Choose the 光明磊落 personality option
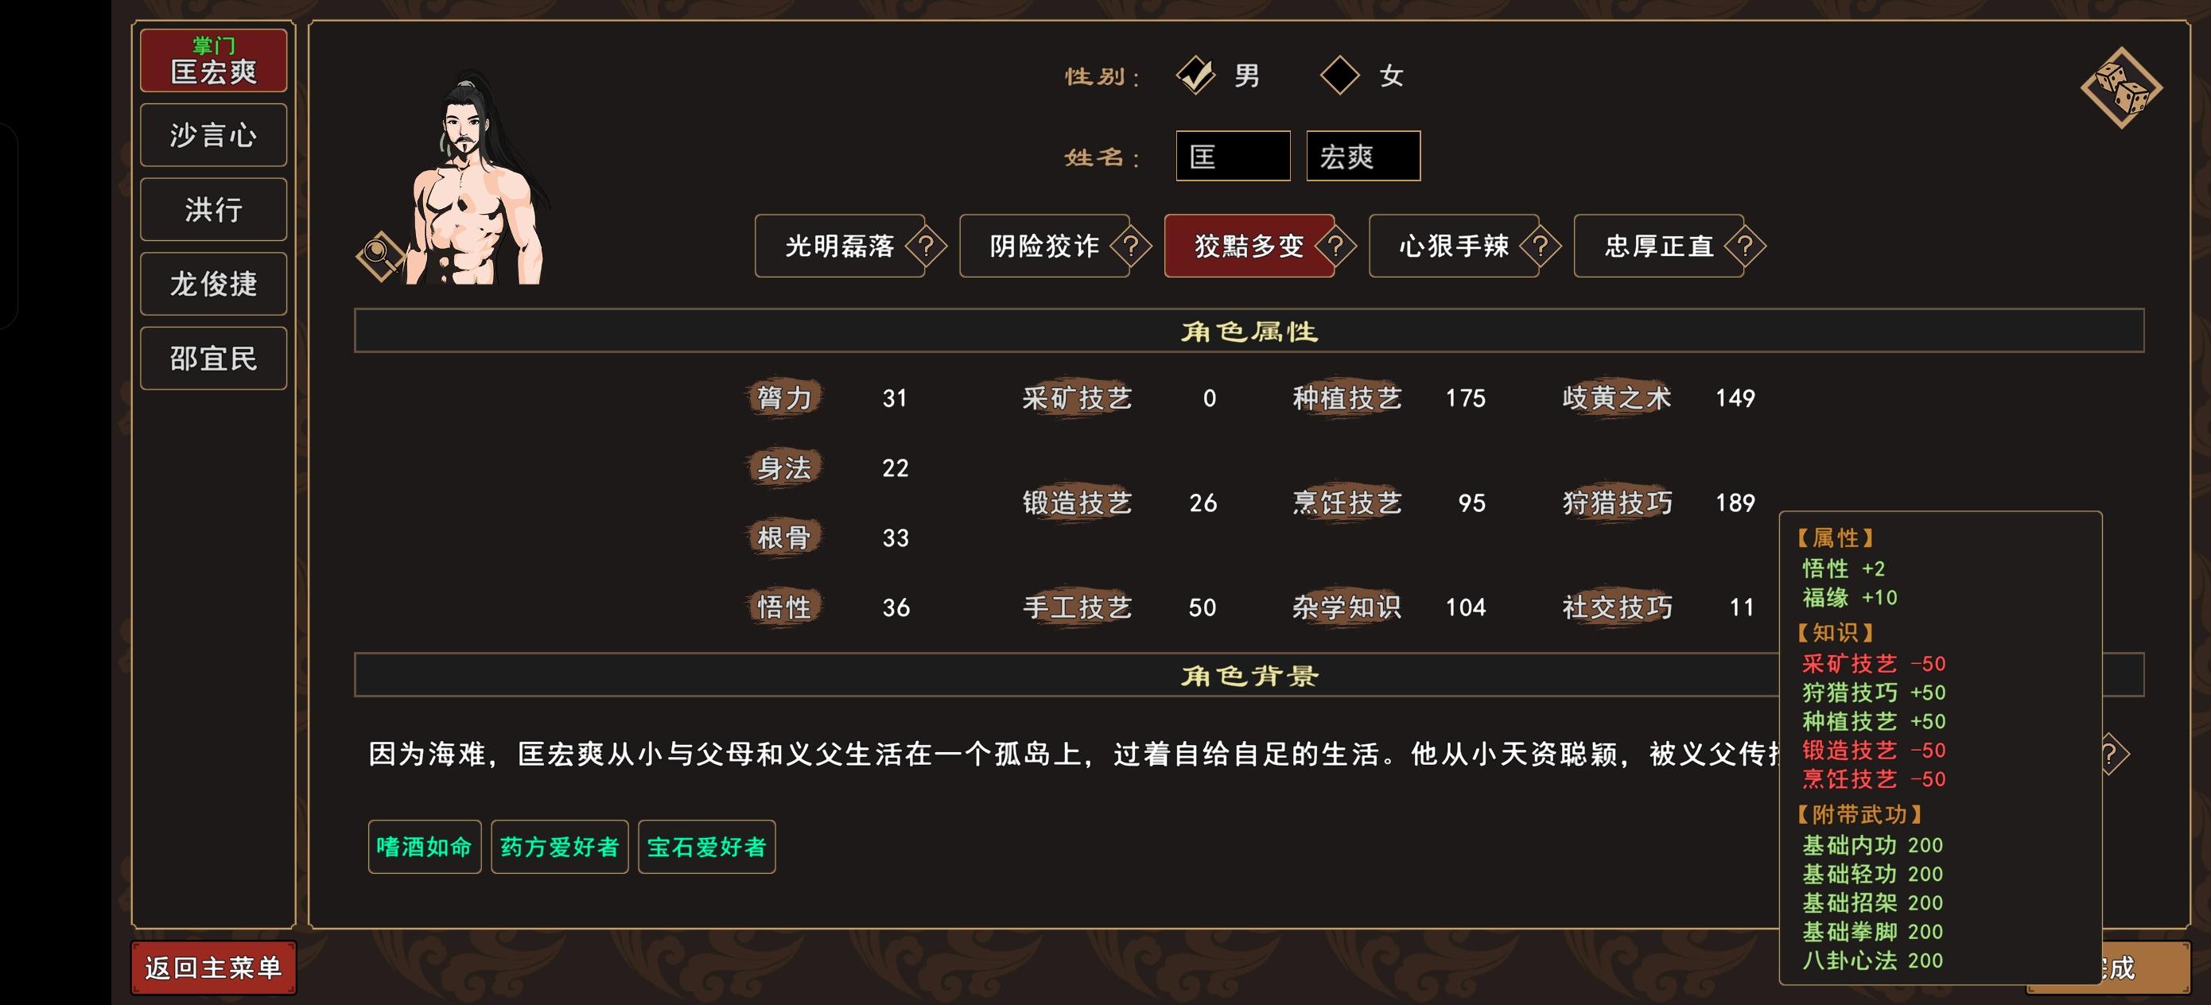Screen dimensions: 2211x1005 (x=838, y=247)
